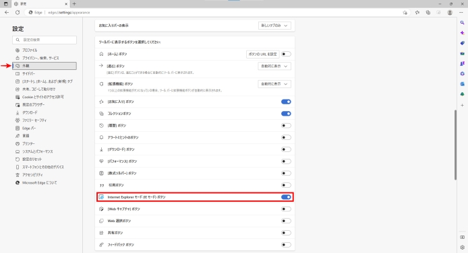The width and height of the screenshot is (468, 253).
Task: Enable the [数式ソルバー] ボタン toggle
Action: [x=286, y=173]
